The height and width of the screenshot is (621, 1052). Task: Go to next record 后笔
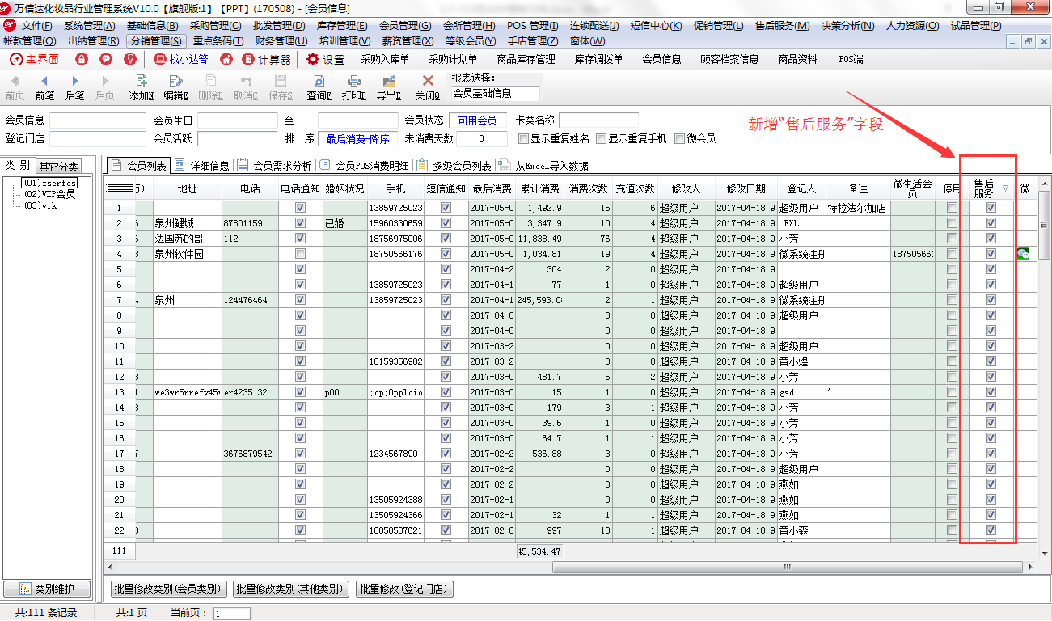tap(74, 87)
